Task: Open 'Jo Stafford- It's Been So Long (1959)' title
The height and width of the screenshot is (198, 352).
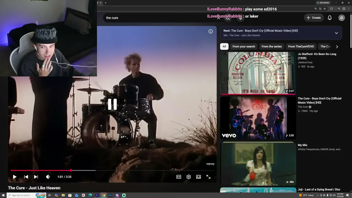Action: point(317,56)
